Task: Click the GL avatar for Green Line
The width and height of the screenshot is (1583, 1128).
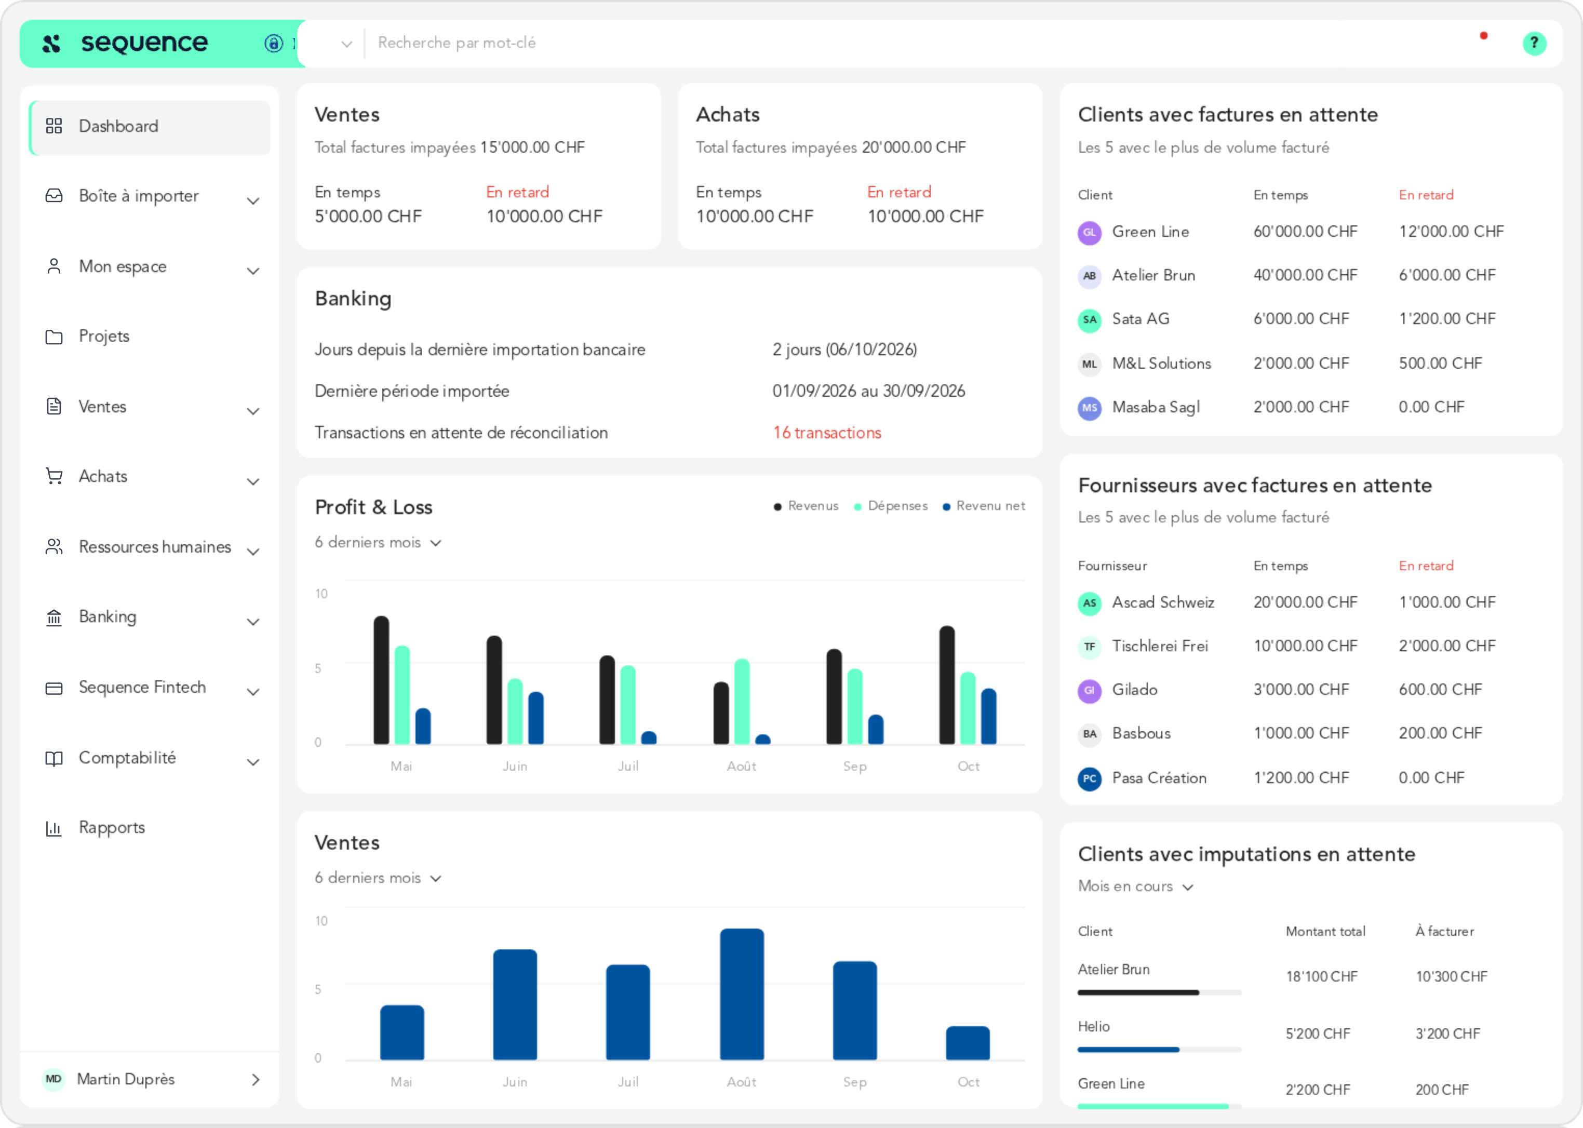Action: click(1089, 232)
